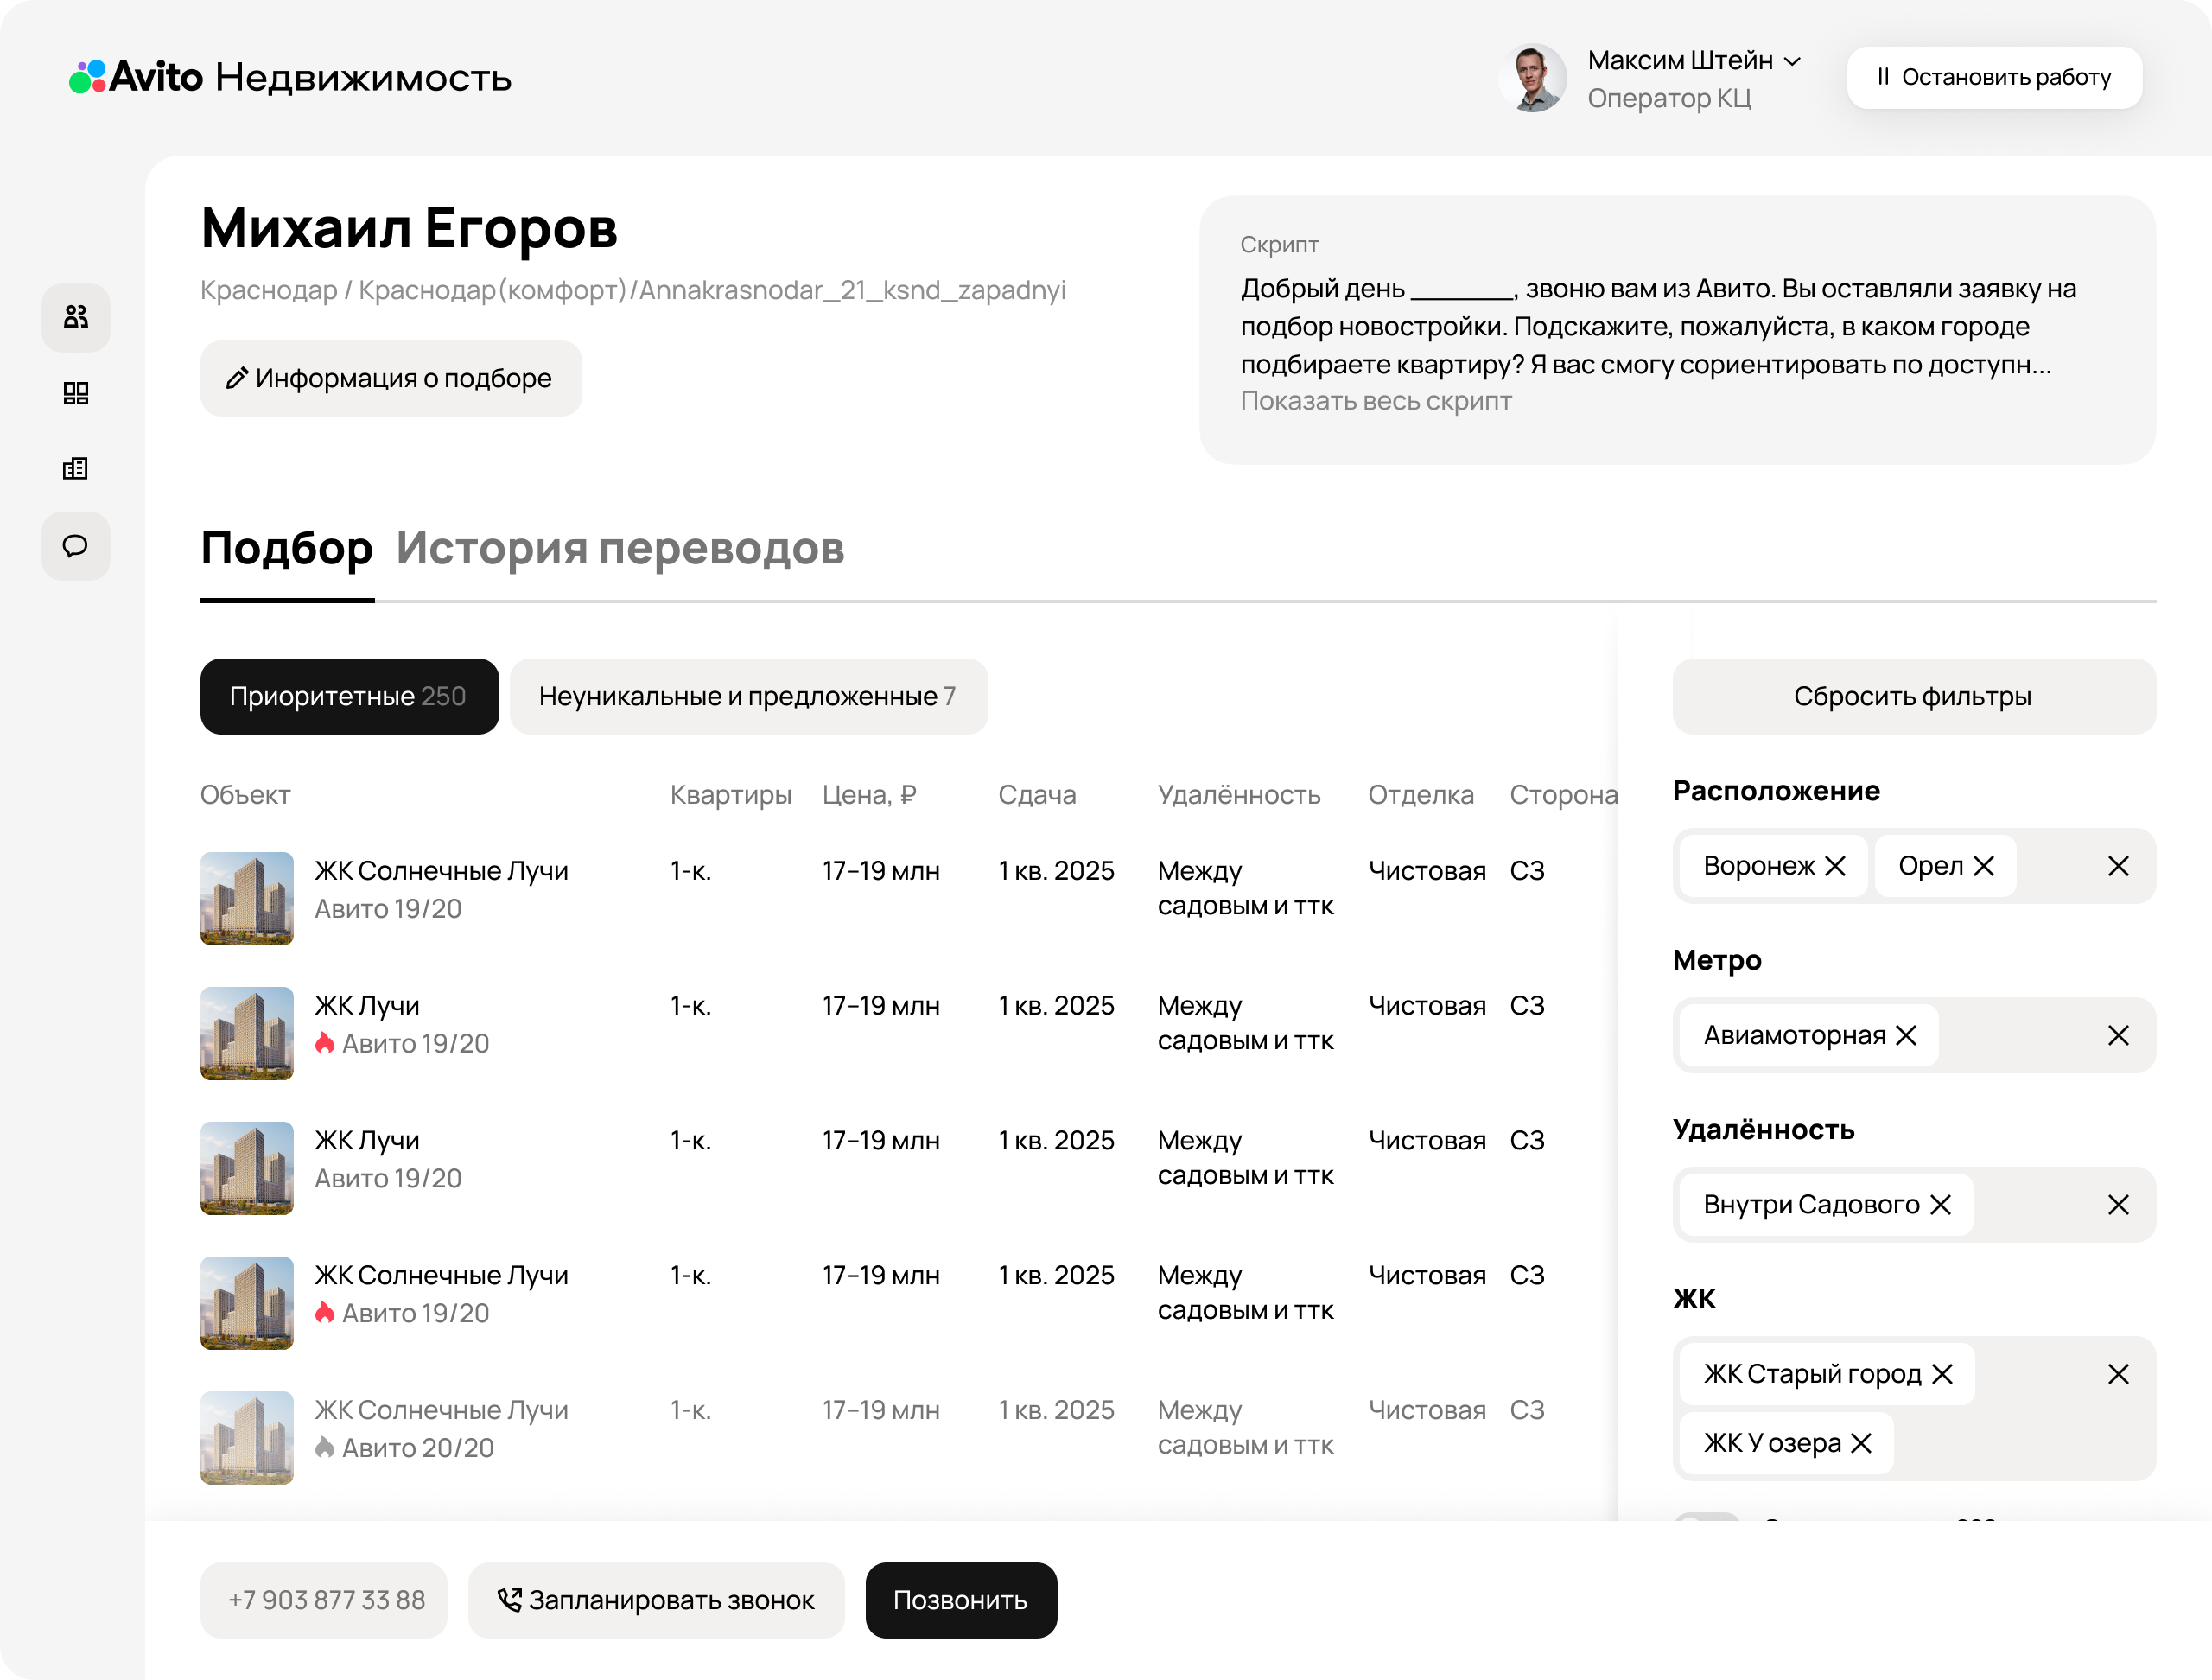Remove the Авиамоторная metro chip

click(x=1906, y=1035)
